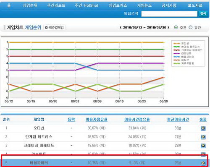Click the 24.09% time share cell
Viewport: 210px width, 167px height.
(x=137, y=137)
